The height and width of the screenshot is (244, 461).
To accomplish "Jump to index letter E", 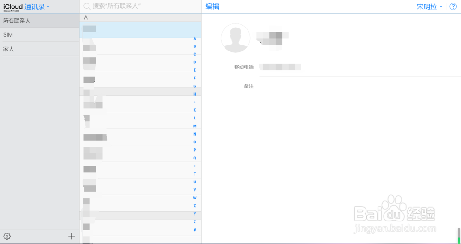I will [195, 70].
